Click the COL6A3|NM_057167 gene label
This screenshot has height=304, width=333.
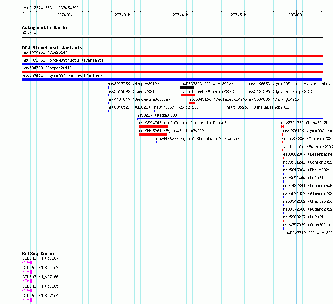[x=40, y=258]
